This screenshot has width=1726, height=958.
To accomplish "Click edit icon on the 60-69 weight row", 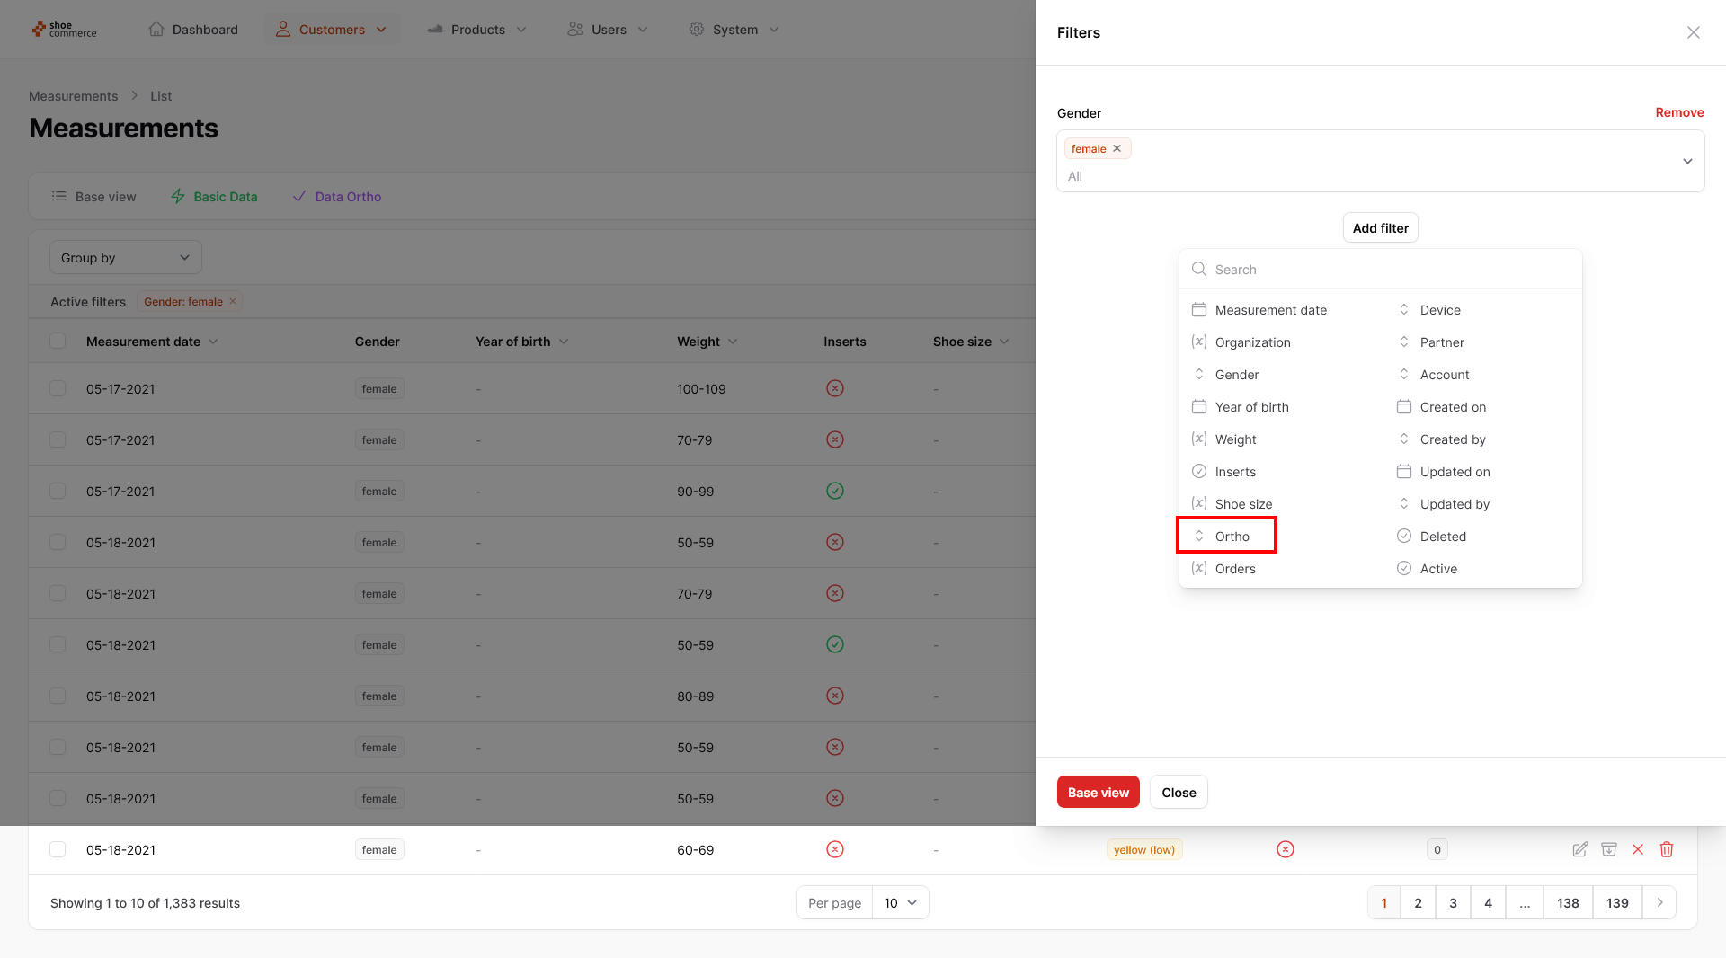I will click(1579, 849).
